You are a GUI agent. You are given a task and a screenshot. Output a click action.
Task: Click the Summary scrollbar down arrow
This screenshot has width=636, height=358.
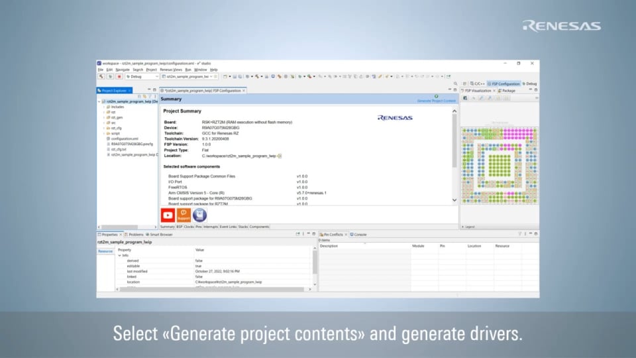tap(454, 200)
